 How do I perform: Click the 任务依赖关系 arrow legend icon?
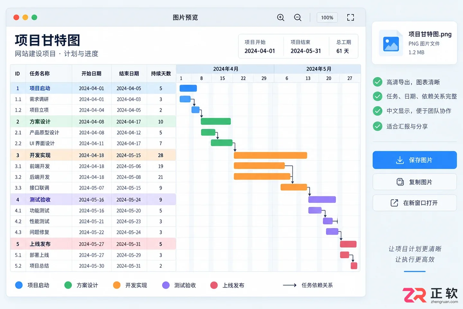pos(289,285)
